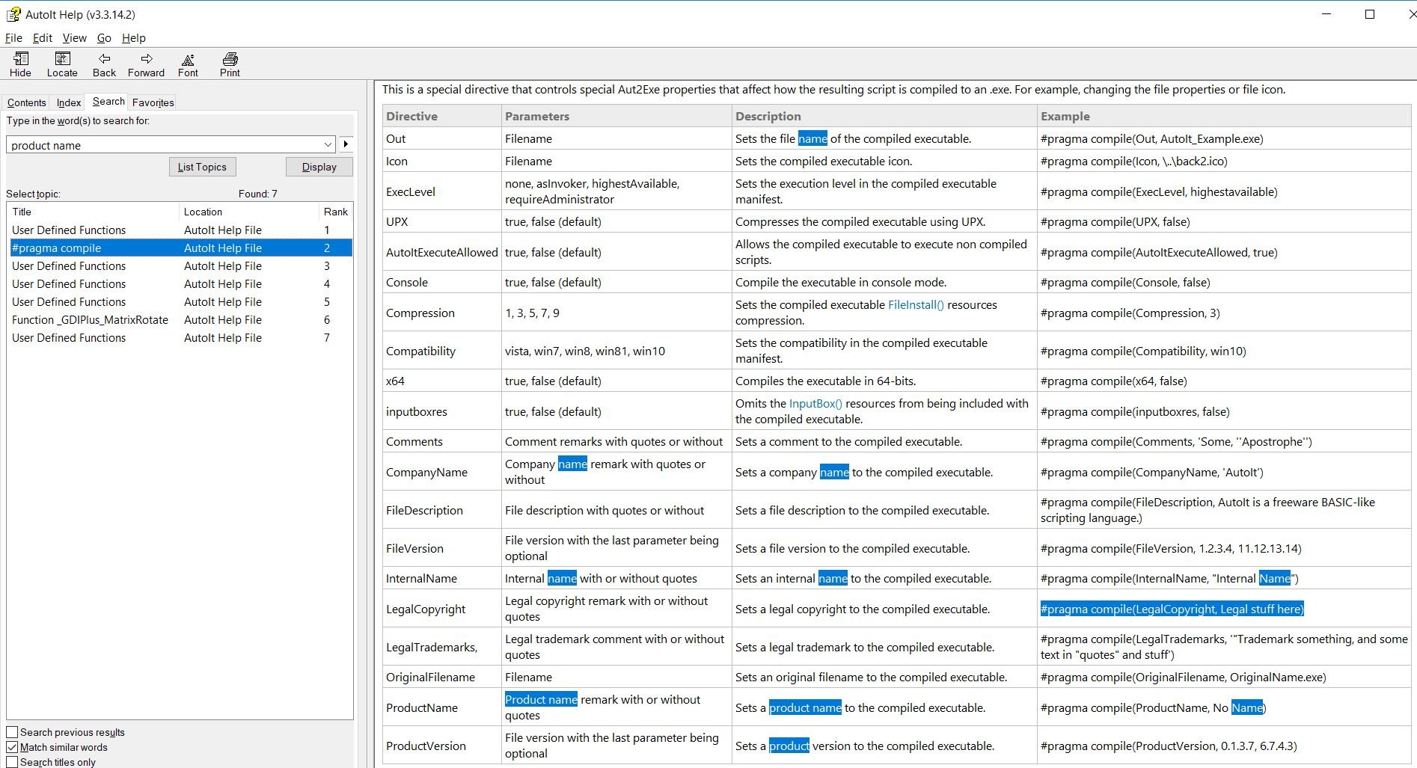Click the FileDescription directive cell
This screenshot has width=1417, height=768.
coord(441,511)
